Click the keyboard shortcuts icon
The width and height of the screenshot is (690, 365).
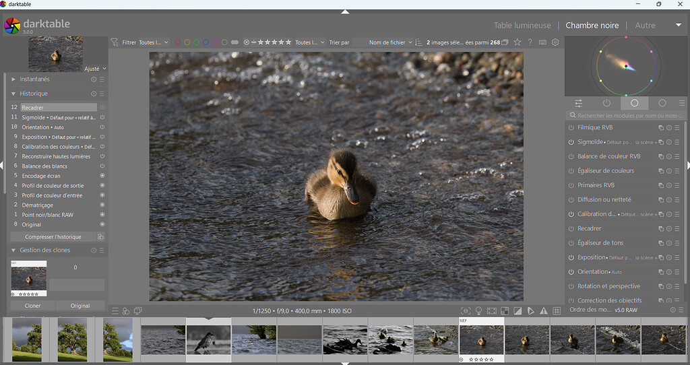point(542,42)
